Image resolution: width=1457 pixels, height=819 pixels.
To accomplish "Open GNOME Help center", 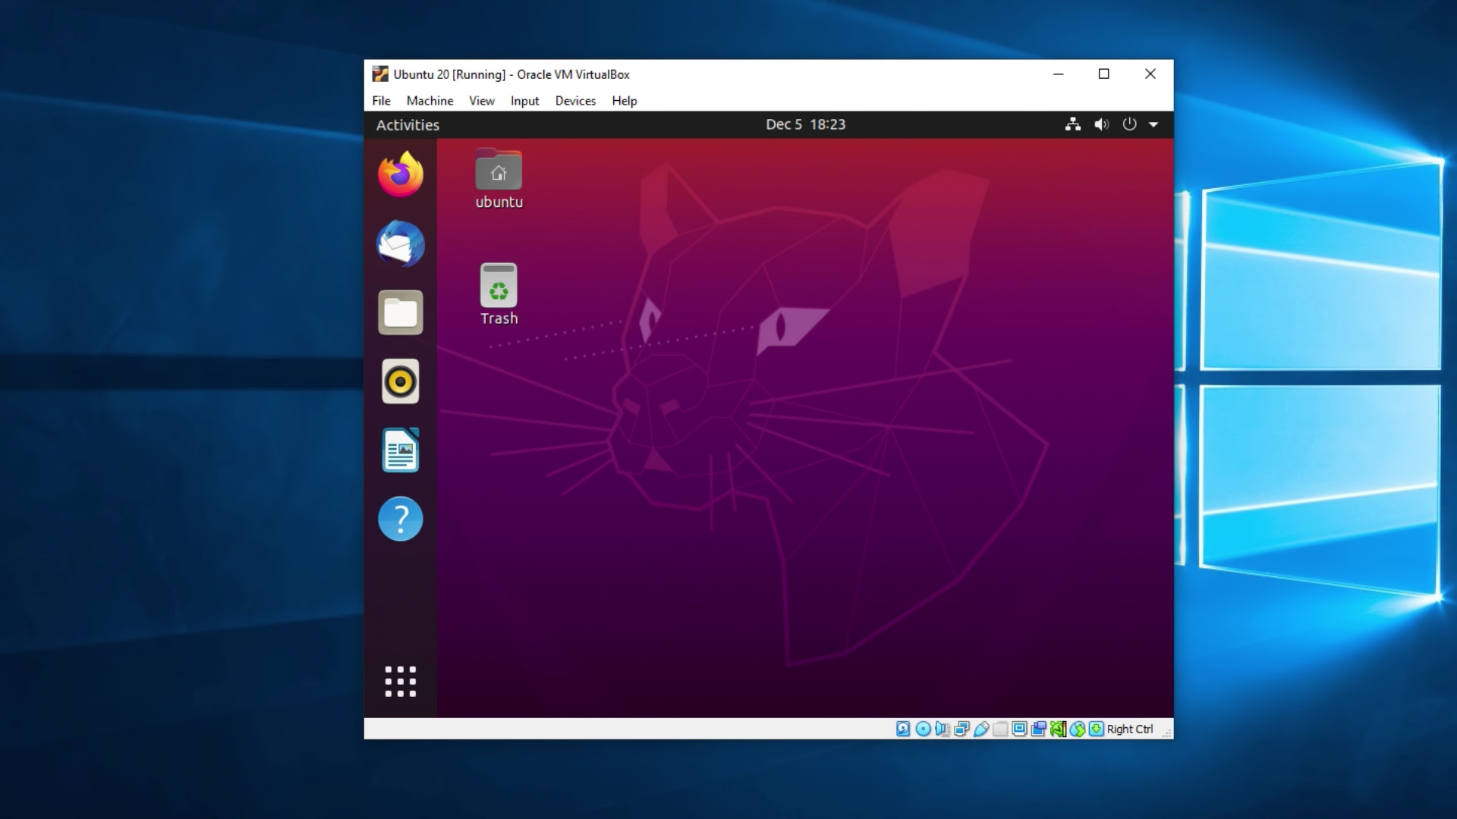I will pos(400,518).
